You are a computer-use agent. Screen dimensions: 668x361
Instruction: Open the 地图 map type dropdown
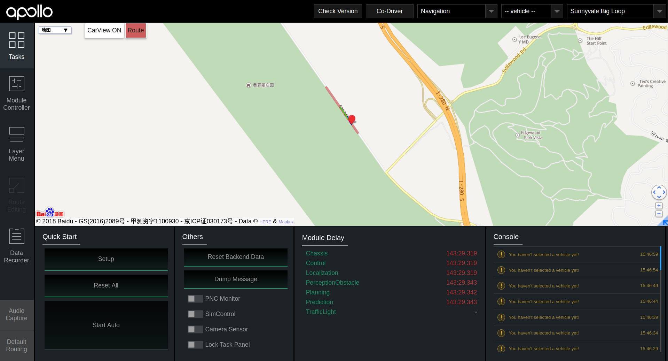[x=55, y=30]
